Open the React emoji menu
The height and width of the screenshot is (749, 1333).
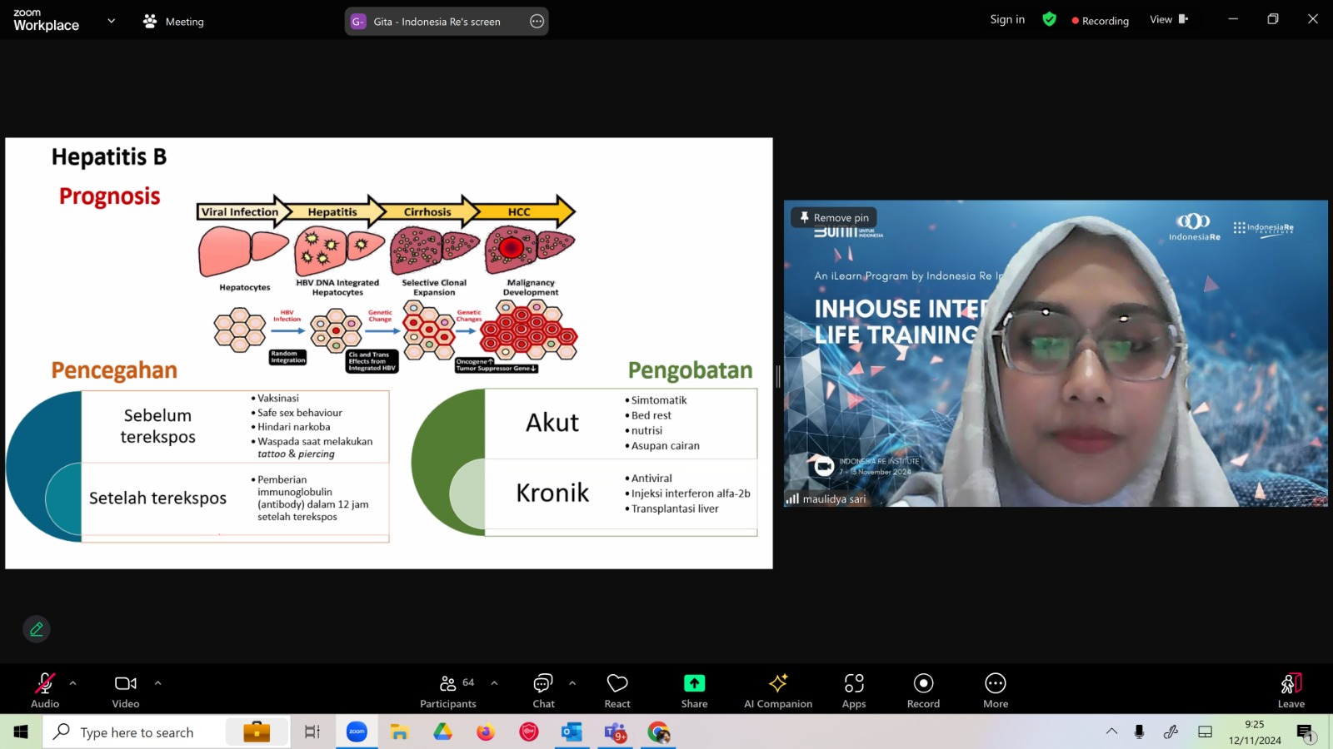[x=617, y=691]
